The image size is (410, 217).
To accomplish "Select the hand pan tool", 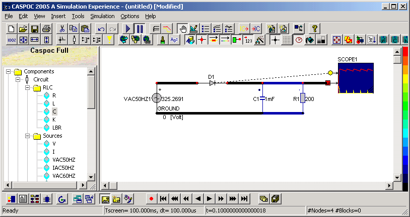I will pos(182,29).
